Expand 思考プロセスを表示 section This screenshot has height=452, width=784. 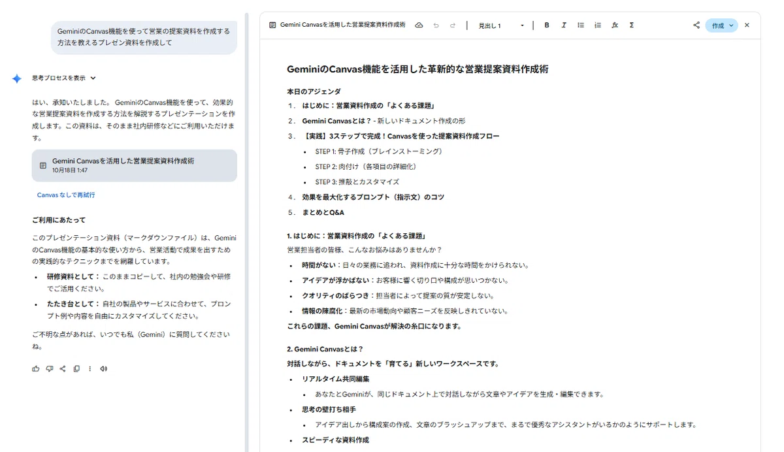[x=64, y=78]
